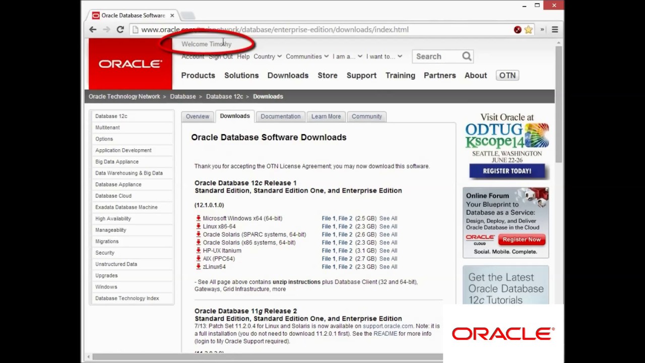The image size is (645, 363).
Task: Open the README link
Action: click(x=385, y=334)
